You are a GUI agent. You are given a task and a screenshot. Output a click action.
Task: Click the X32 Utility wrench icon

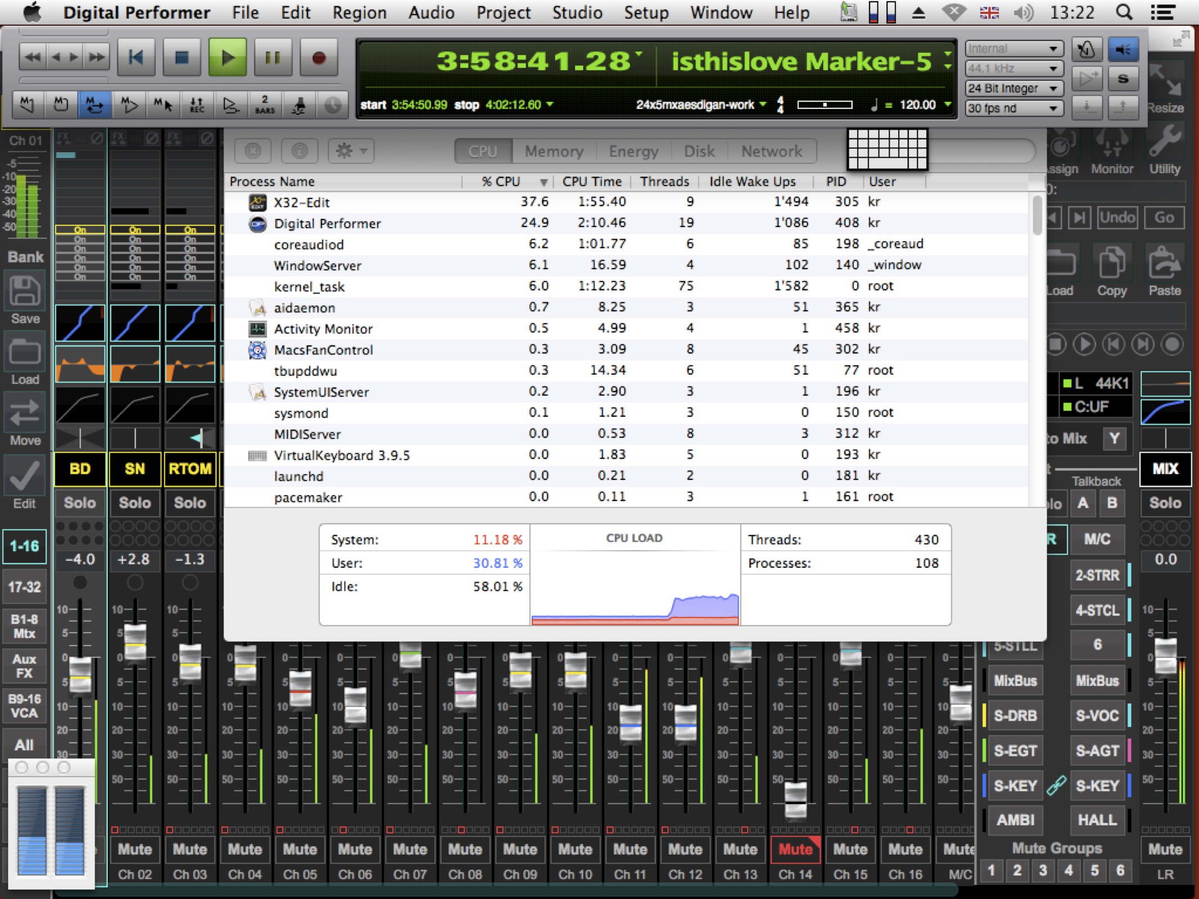[1164, 142]
